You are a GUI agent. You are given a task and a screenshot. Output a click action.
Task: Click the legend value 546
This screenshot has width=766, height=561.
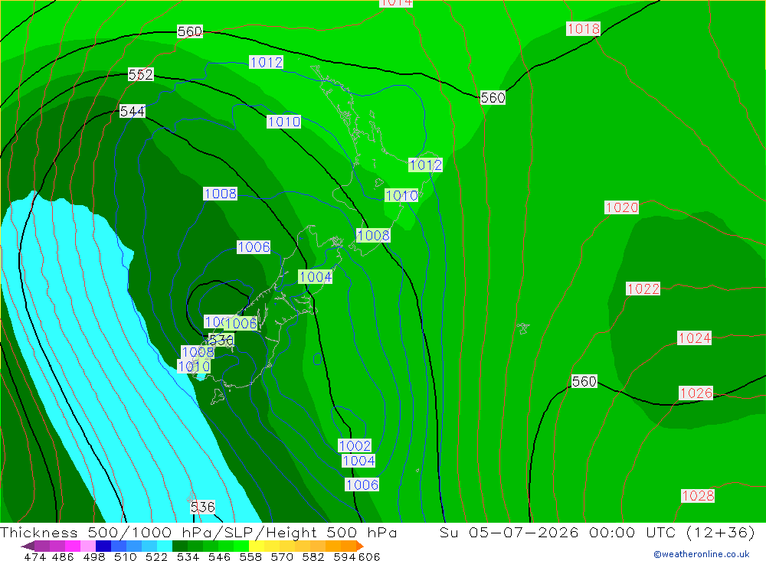(219, 556)
